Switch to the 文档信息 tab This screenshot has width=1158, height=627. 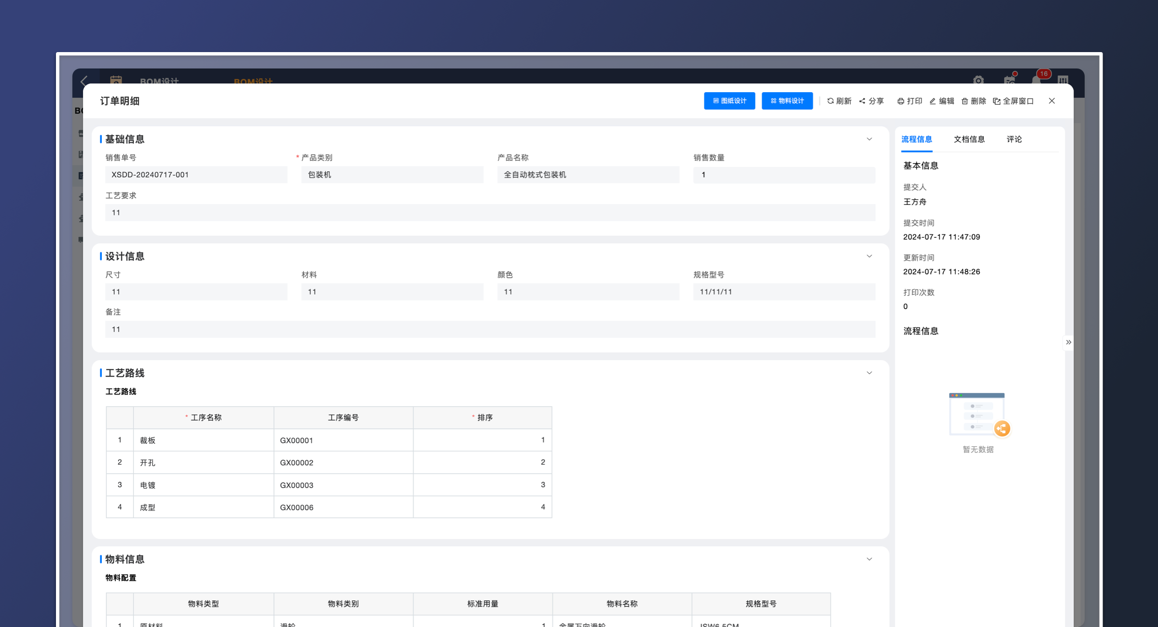969,139
